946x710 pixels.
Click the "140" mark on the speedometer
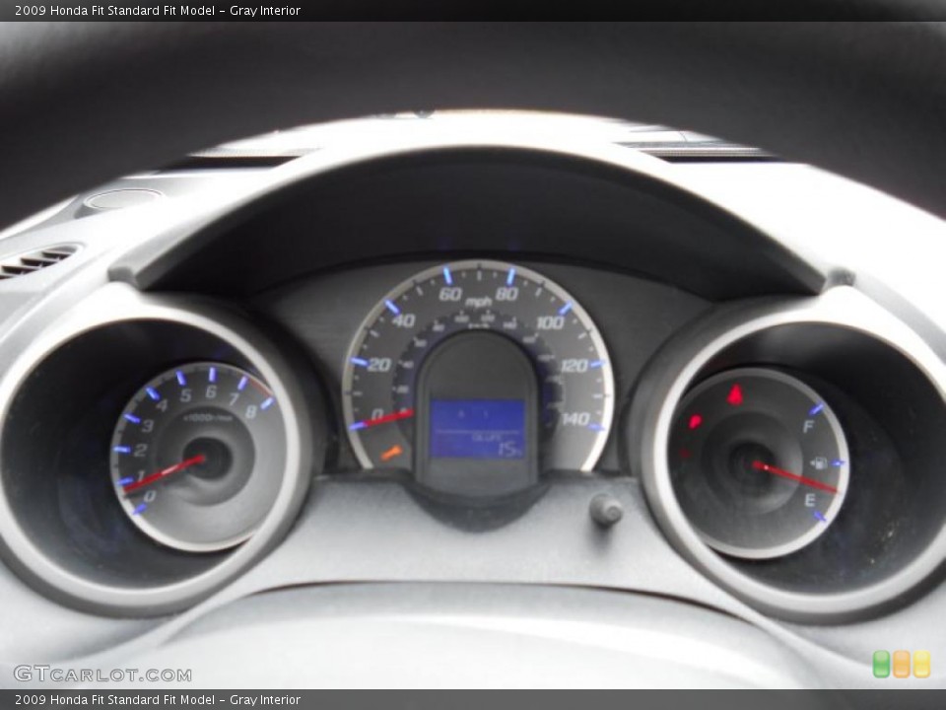tap(575, 418)
